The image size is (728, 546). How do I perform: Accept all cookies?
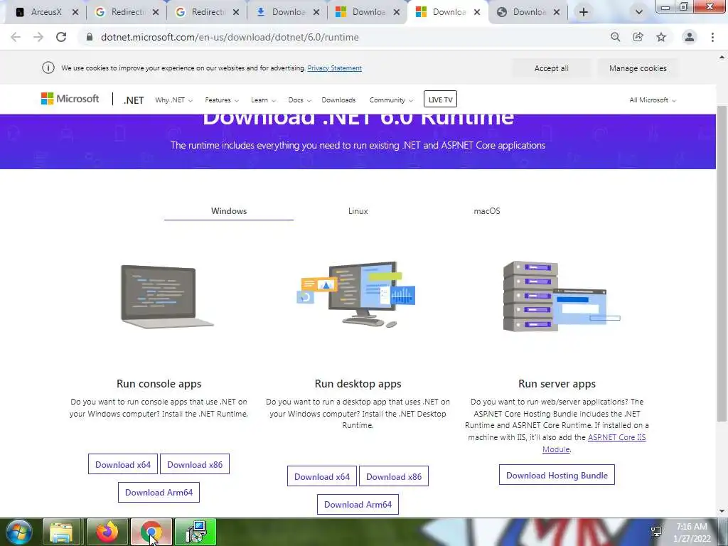[x=551, y=68]
